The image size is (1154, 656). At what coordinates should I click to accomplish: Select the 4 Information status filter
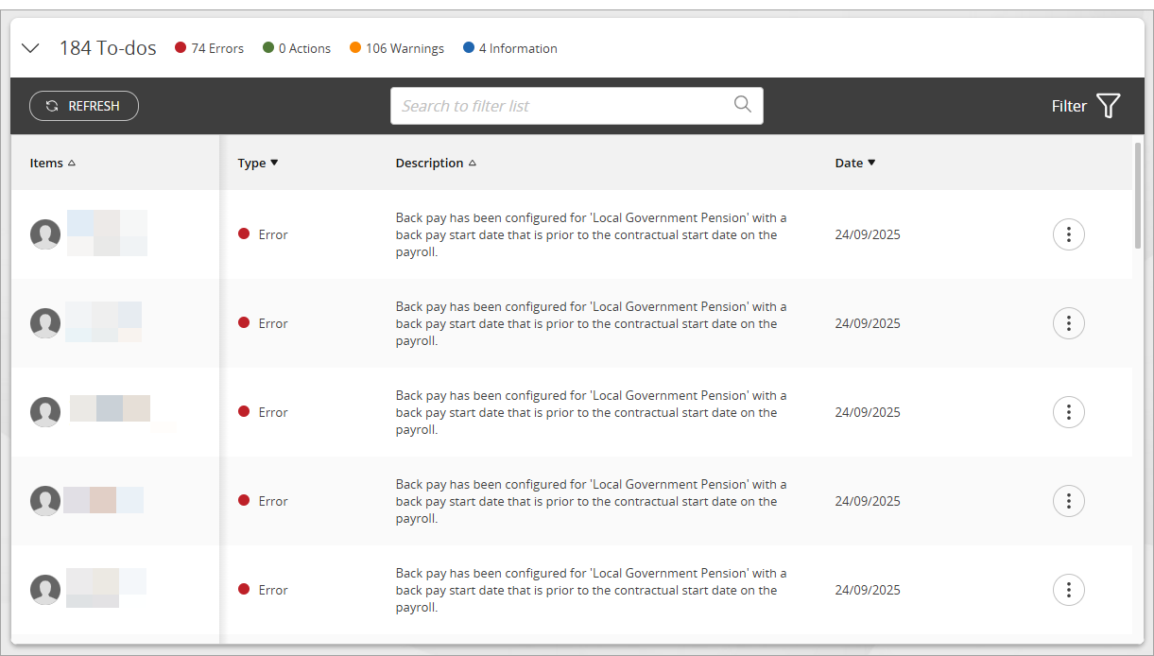click(510, 48)
